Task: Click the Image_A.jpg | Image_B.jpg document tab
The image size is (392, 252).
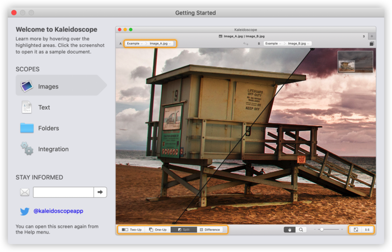Action: coord(241,36)
